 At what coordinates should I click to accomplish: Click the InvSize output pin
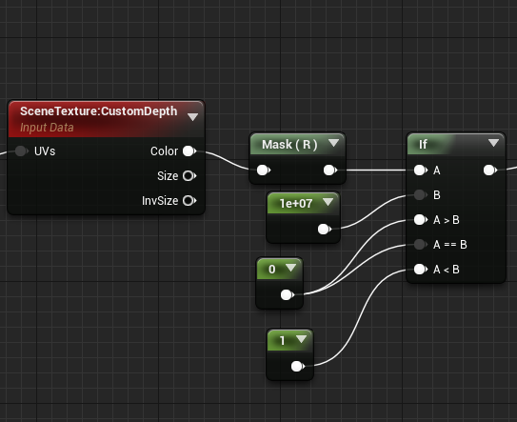pyautogui.click(x=189, y=201)
